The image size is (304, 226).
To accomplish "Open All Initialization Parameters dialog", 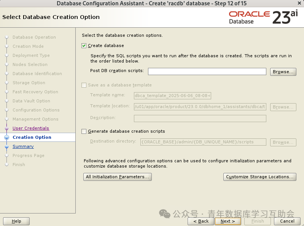I will click(118, 177).
